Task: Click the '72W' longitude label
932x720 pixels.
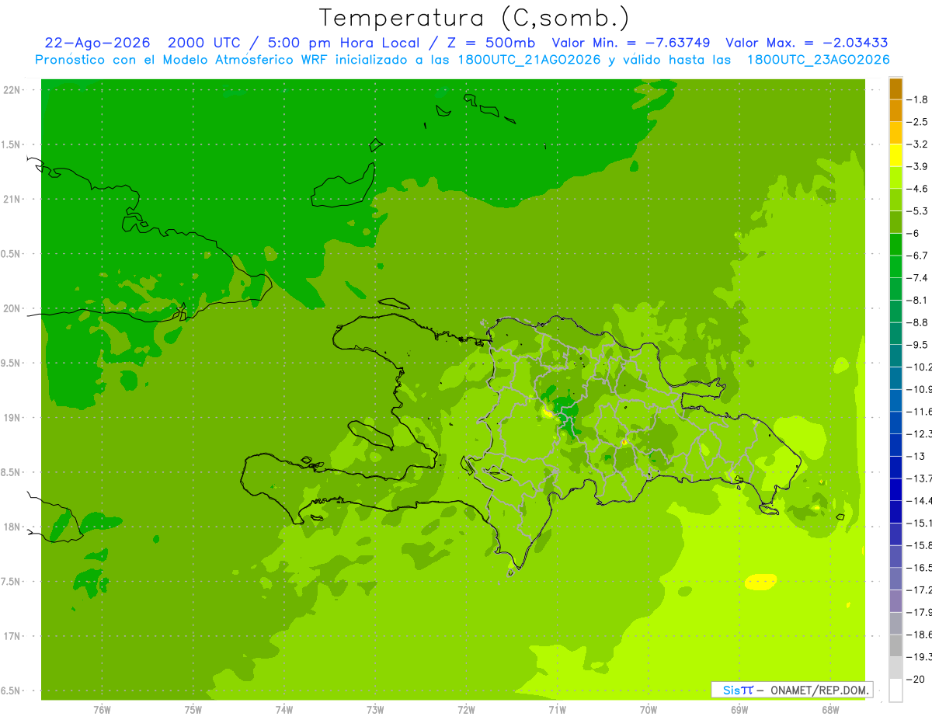Action: (466, 710)
